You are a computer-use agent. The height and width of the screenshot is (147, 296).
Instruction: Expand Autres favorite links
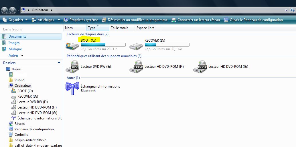(16, 55)
